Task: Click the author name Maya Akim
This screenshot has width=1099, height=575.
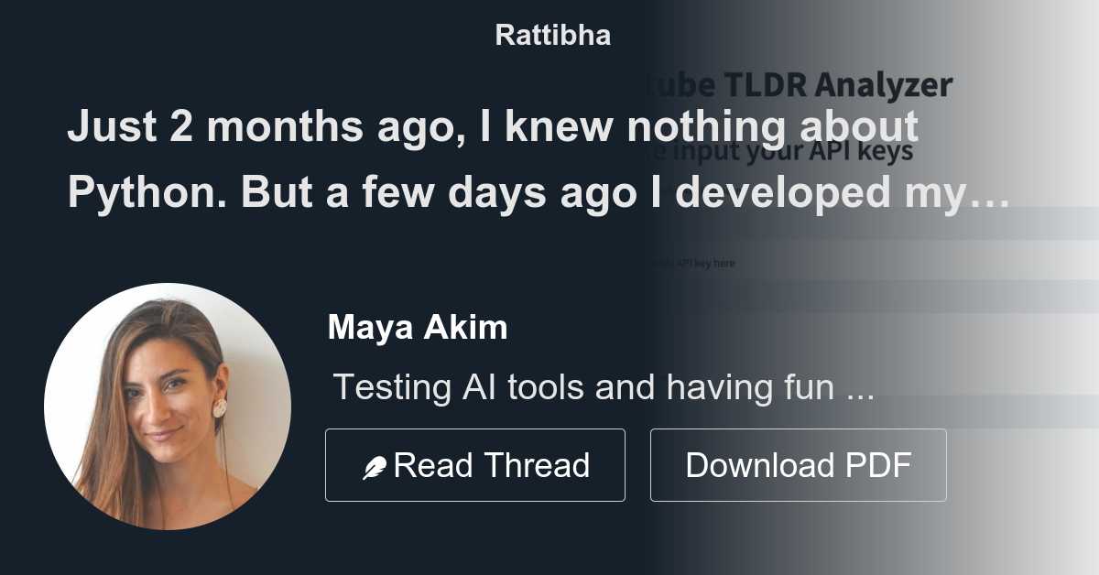Action: [418, 327]
